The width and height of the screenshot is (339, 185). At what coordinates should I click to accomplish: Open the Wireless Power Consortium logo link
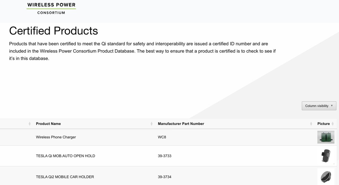[x=51, y=8]
